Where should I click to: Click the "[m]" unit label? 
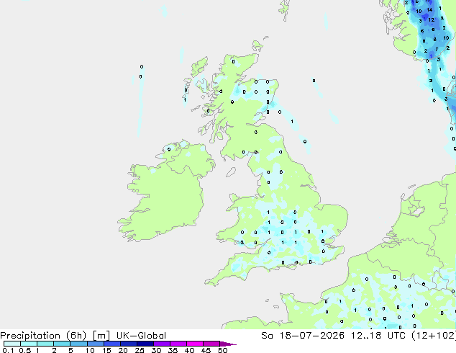[101, 336]
